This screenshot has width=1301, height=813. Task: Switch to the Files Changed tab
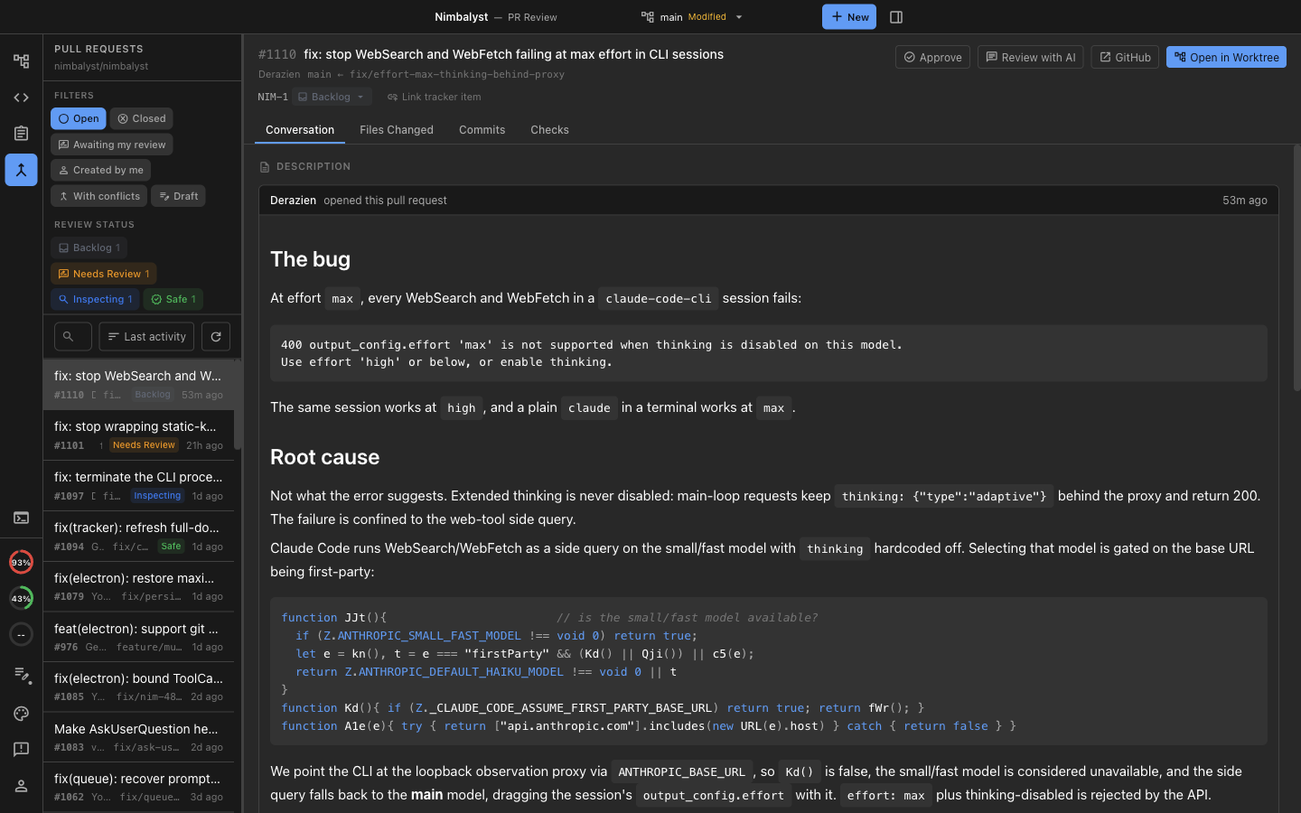click(x=397, y=130)
